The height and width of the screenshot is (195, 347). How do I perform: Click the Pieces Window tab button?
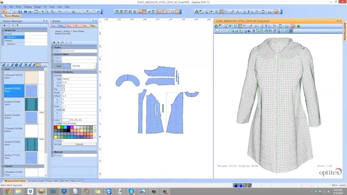click(12, 16)
